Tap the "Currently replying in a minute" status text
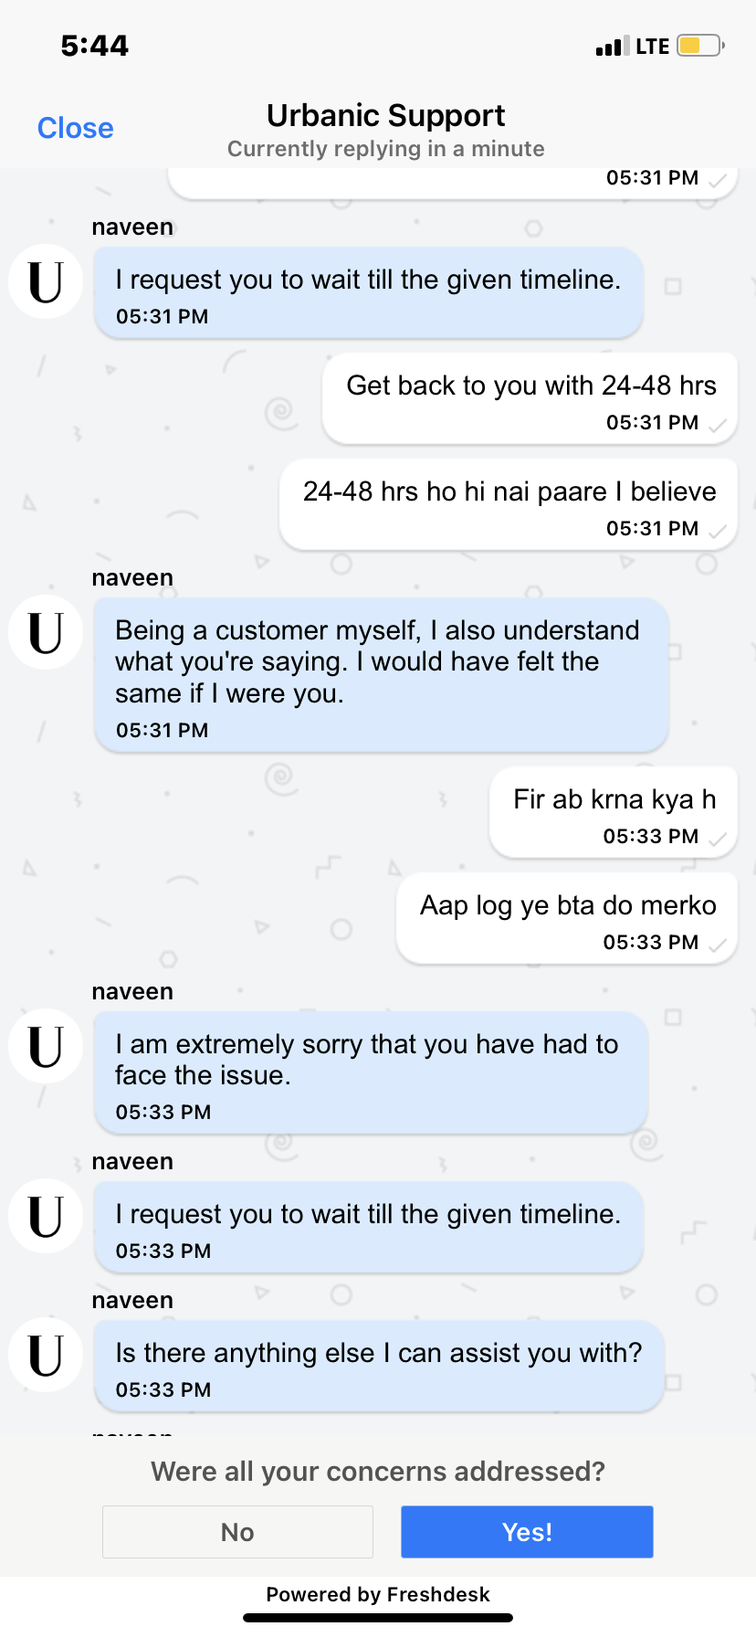 click(385, 149)
